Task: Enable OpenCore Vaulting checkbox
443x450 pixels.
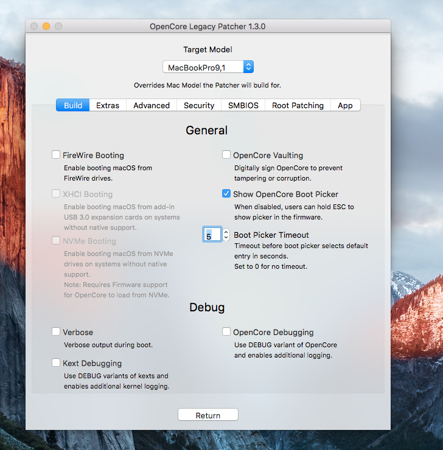Action: click(x=226, y=154)
